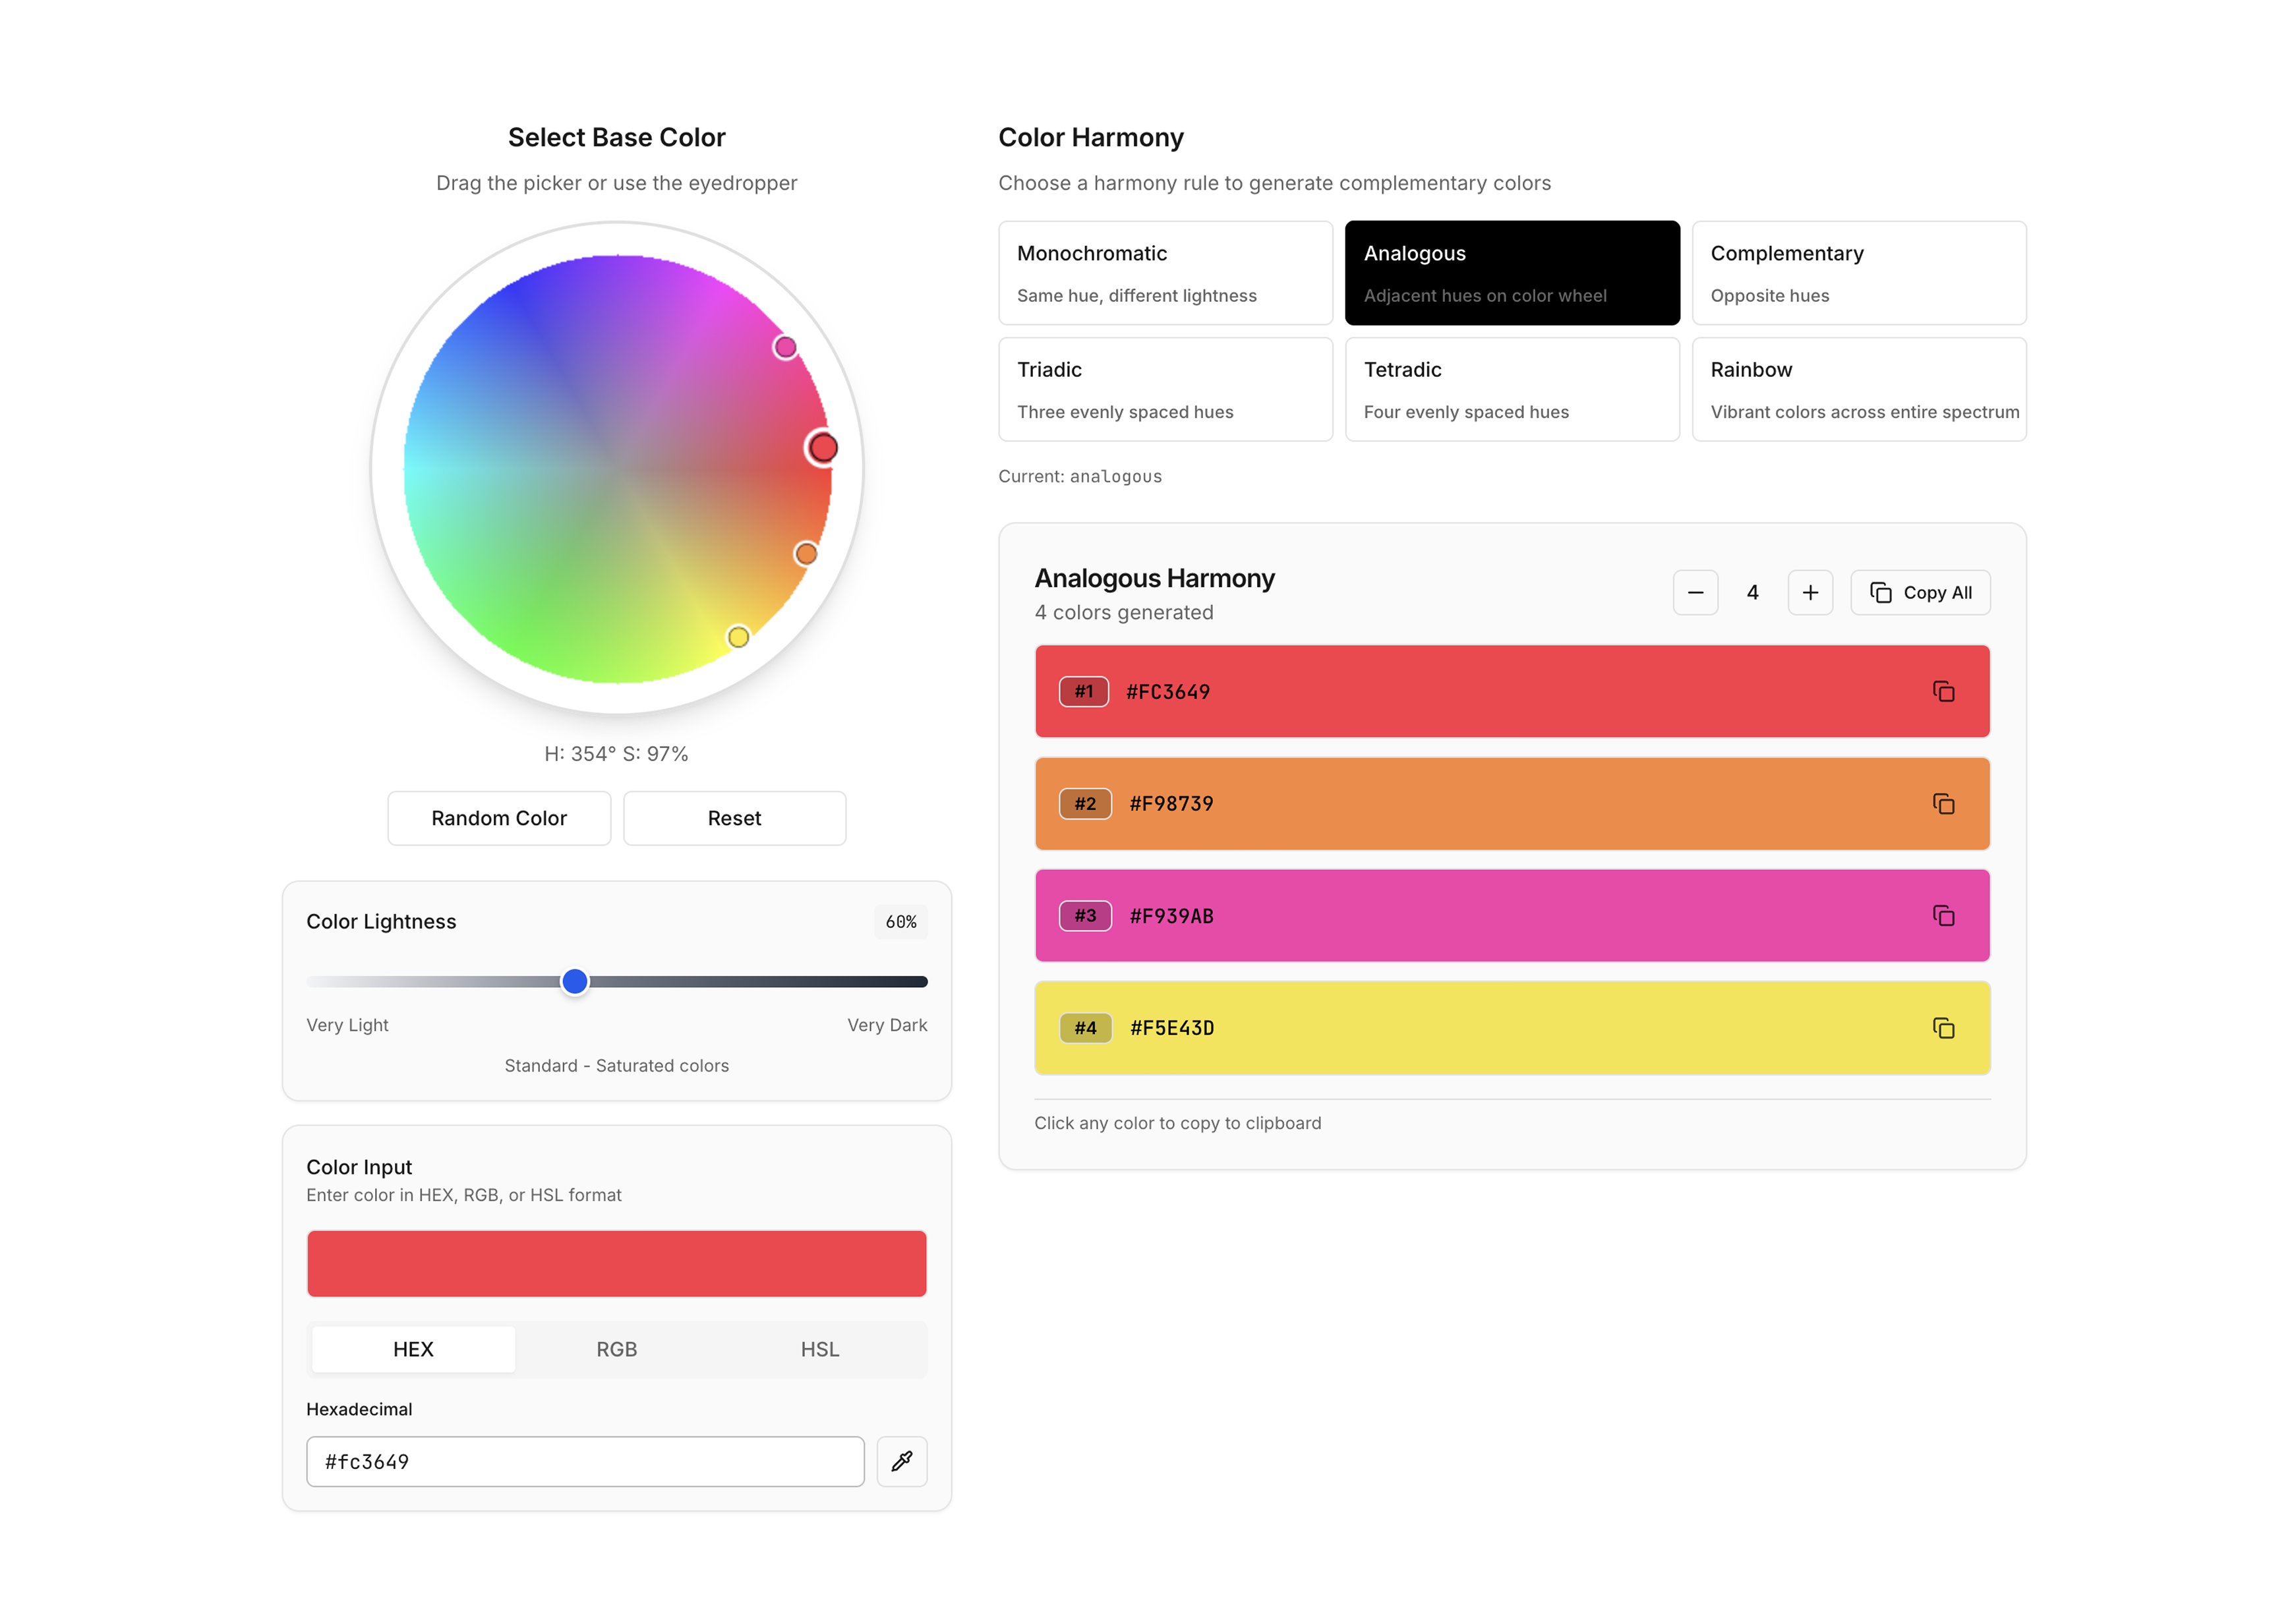Screen dimensions: 2296x1610
Task: Switch to the HEX input tab
Action: (x=413, y=1350)
